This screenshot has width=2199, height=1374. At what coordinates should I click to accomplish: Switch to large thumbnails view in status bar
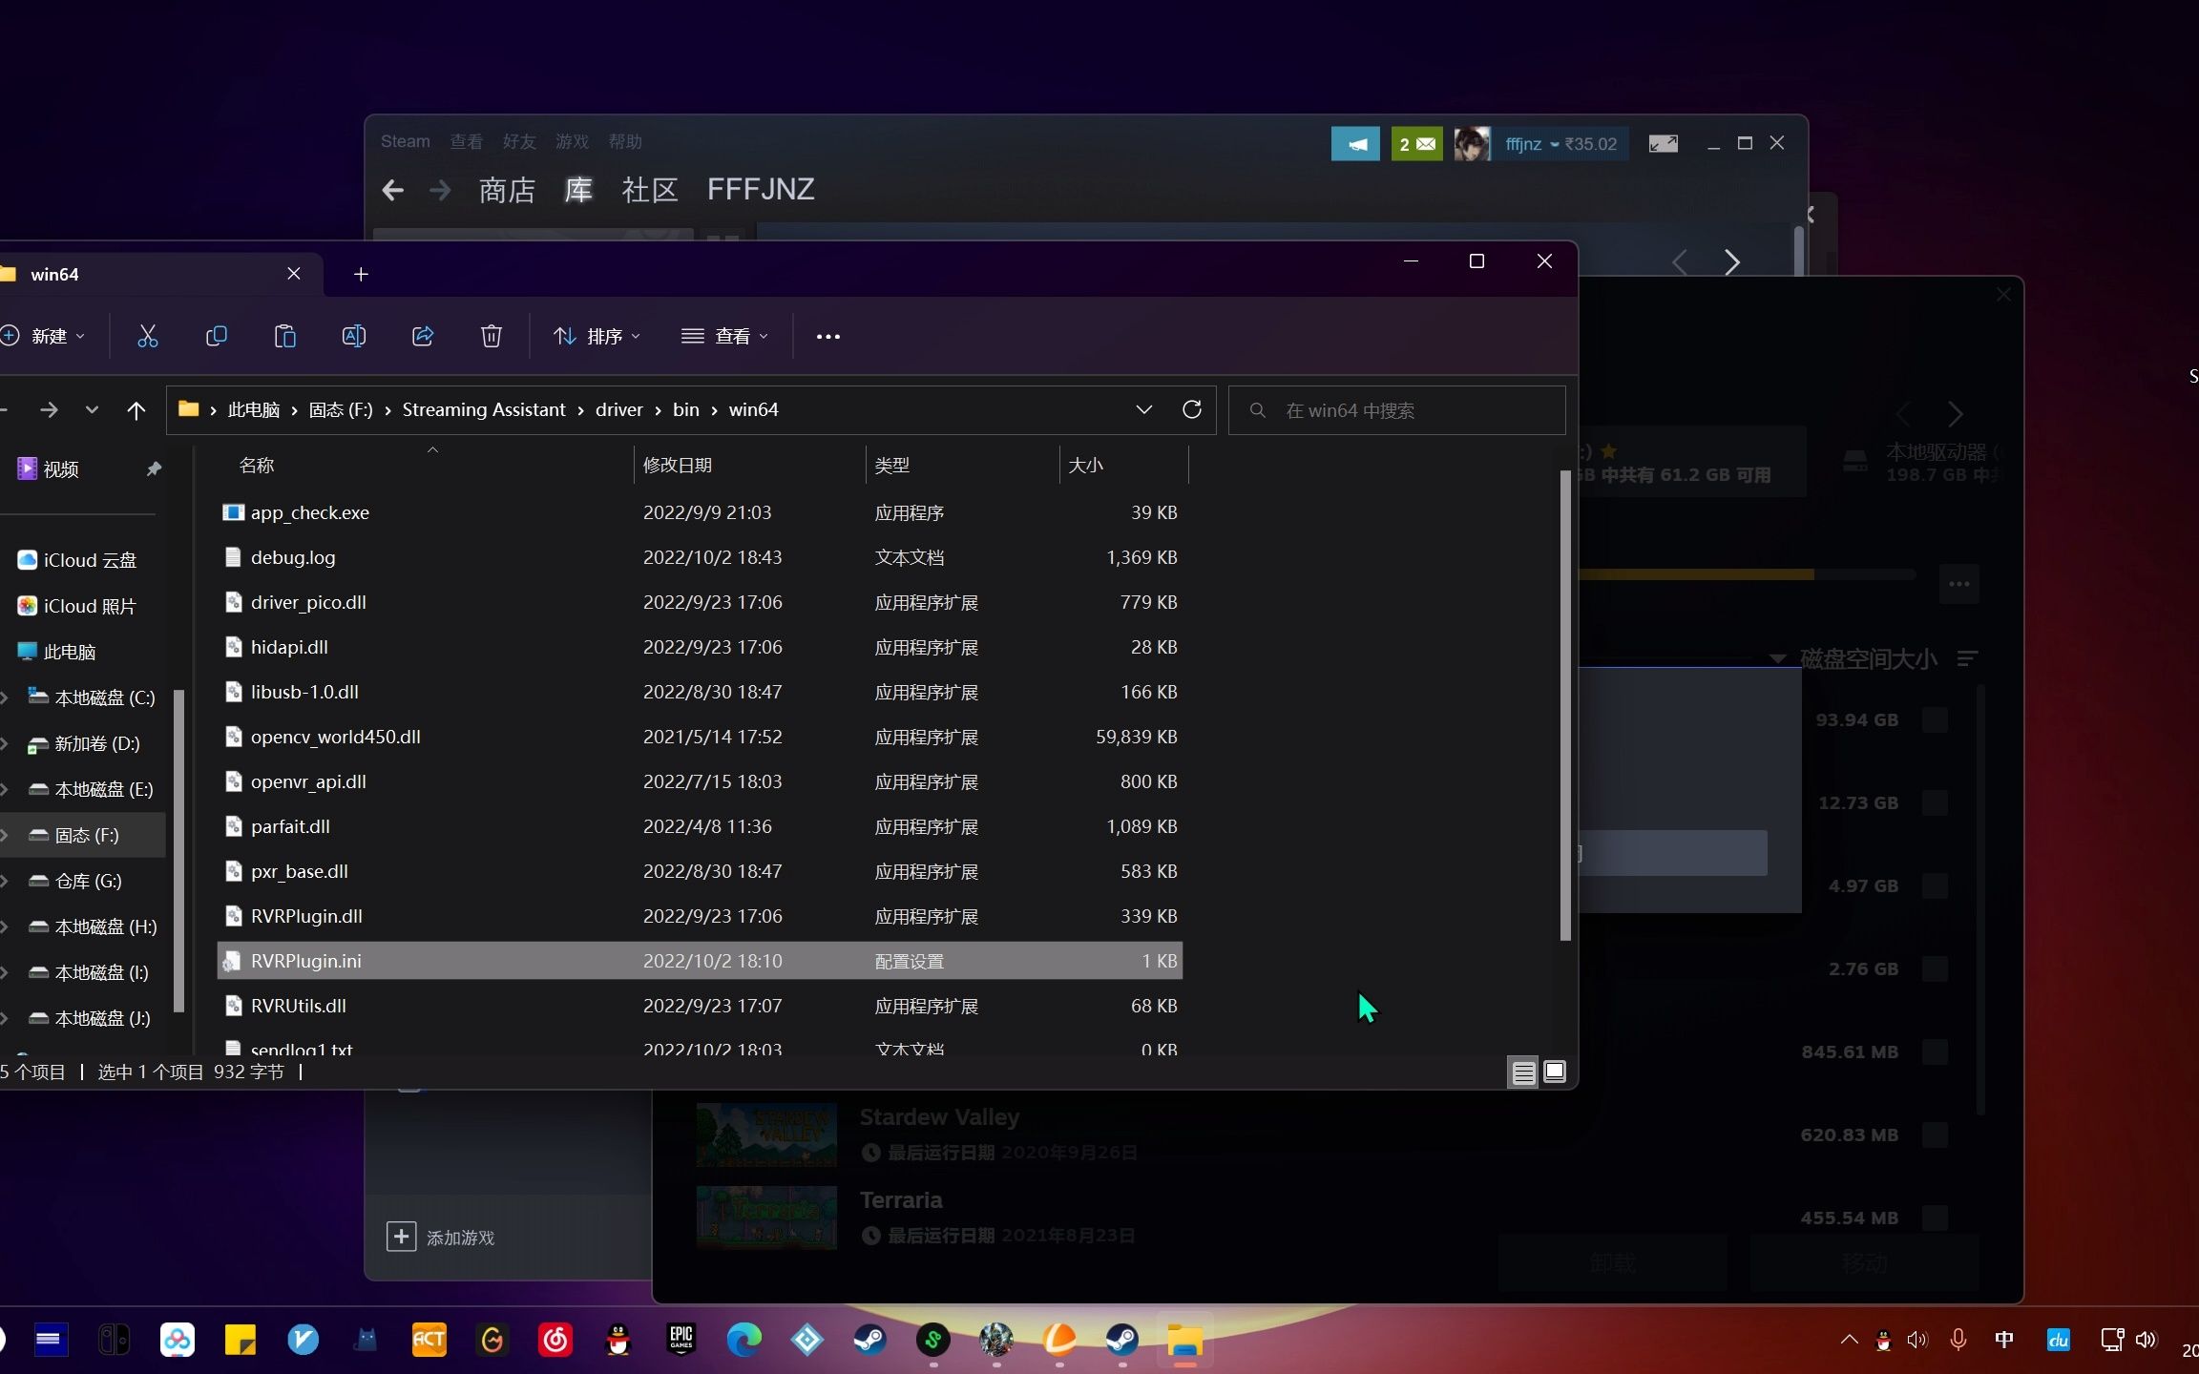click(x=1555, y=1072)
